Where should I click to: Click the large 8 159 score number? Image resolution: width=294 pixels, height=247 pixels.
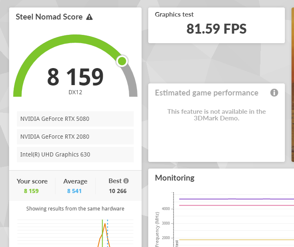(75, 77)
